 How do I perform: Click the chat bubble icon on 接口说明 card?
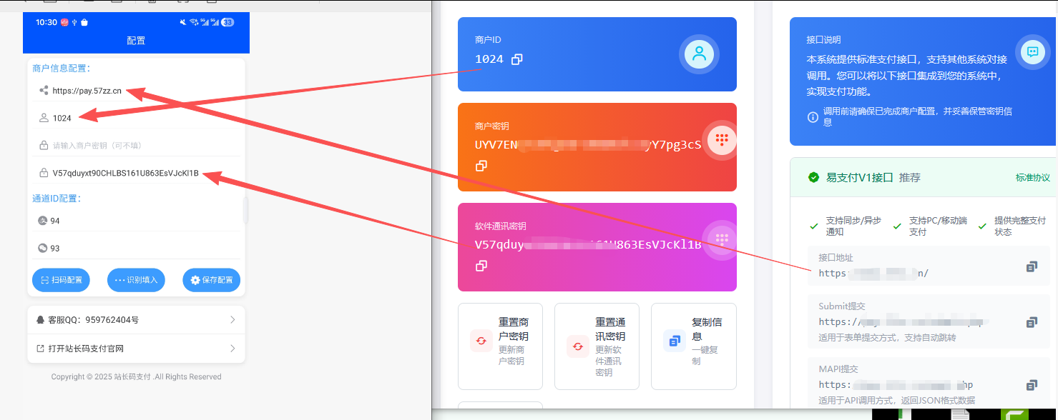click(x=1032, y=51)
